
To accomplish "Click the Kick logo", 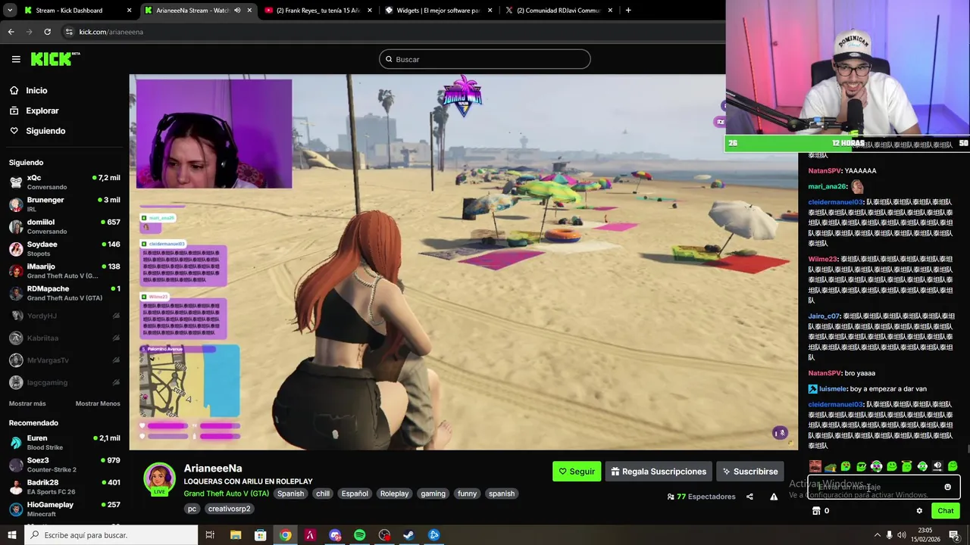I will 55,59.
